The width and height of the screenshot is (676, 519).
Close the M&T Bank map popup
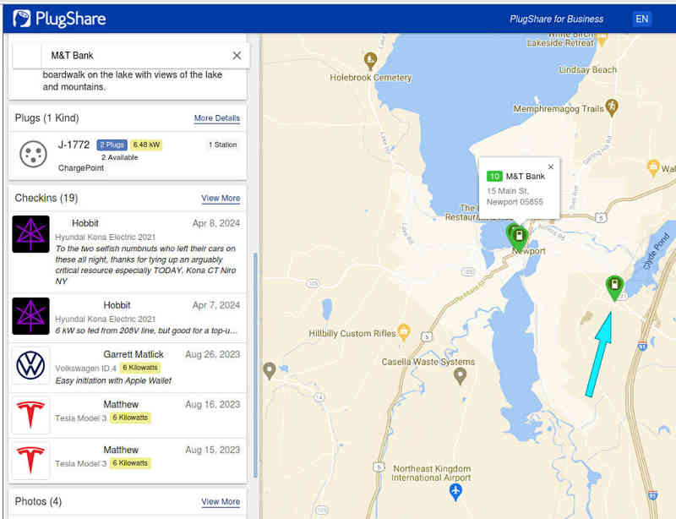(x=551, y=166)
